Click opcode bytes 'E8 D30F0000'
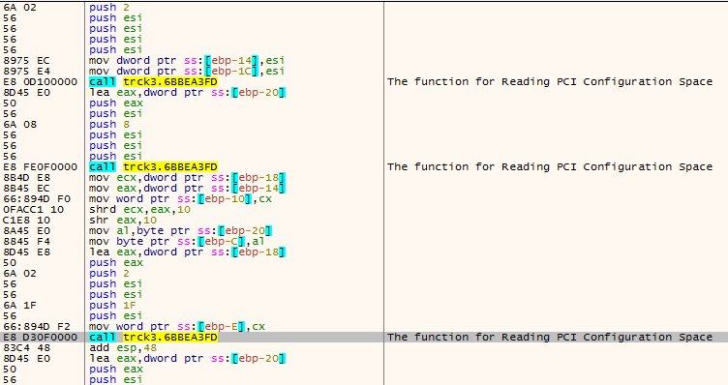The height and width of the screenshot is (385, 728). tap(40, 338)
